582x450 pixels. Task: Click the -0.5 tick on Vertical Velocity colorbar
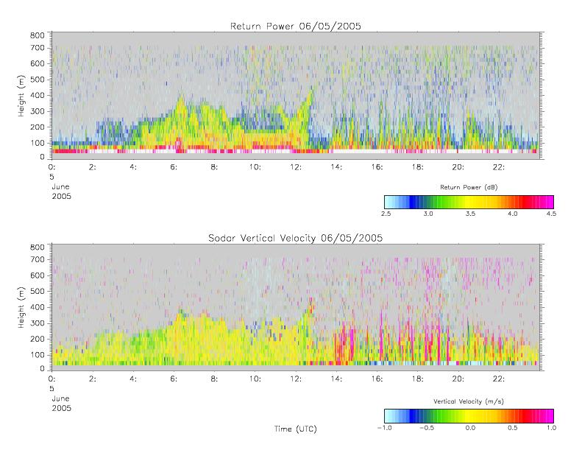[x=427, y=428]
